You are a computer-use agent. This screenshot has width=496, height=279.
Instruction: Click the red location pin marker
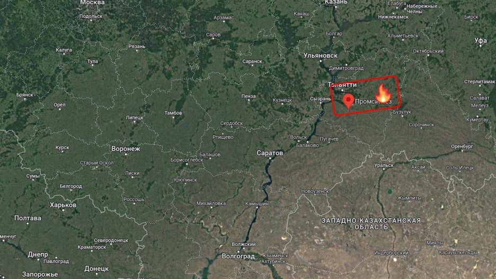tap(348, 101)
